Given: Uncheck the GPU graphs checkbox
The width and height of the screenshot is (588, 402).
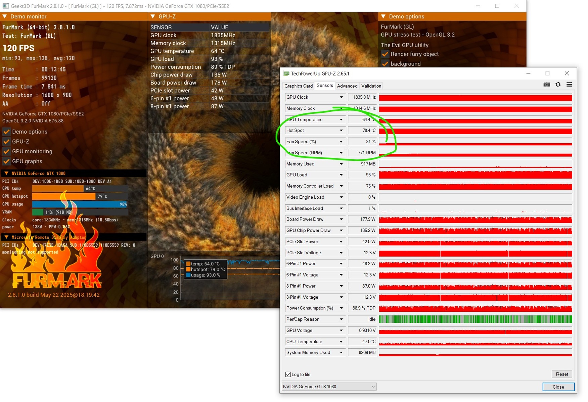Looking at the screenshot, I should [x=6, y=161].
